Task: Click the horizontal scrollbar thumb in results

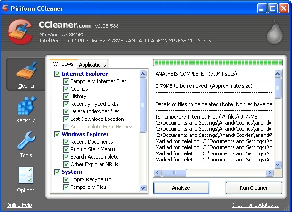Action: pyautogui.click(x=175, y=172)
